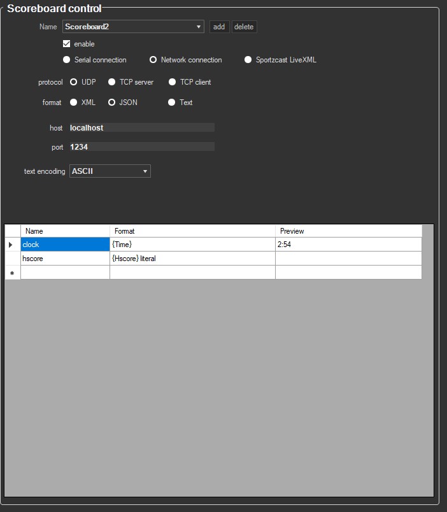Screen dimensions: 447x512
Task: Click the hscore row Format cell
Action: pos(192,259)
